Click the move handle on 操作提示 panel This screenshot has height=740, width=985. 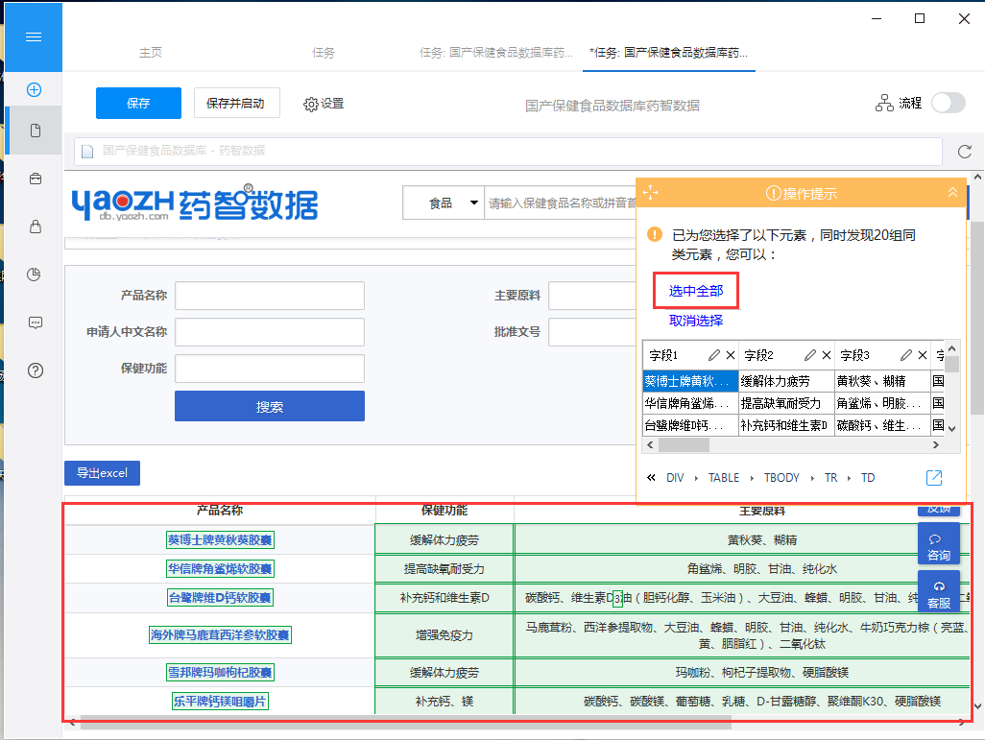click(651, 192)
